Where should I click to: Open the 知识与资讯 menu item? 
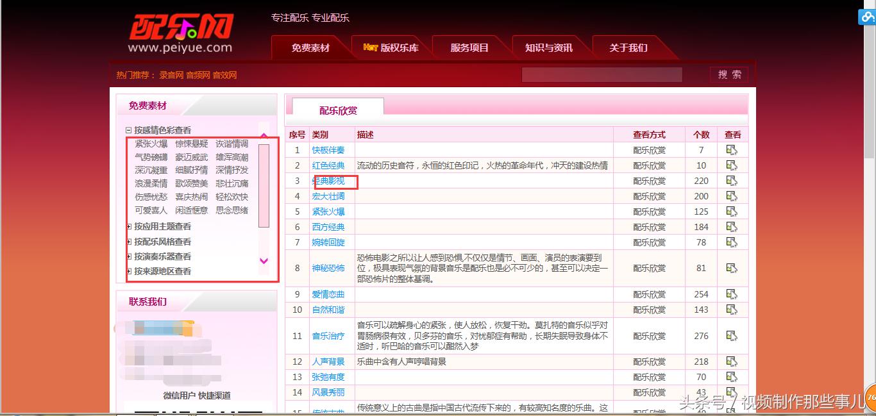click(x=550, y=46)
